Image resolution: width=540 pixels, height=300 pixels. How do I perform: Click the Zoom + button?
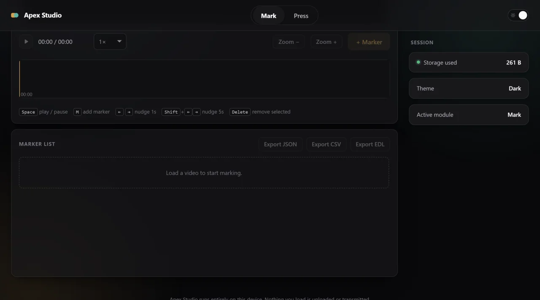(327, 42)
